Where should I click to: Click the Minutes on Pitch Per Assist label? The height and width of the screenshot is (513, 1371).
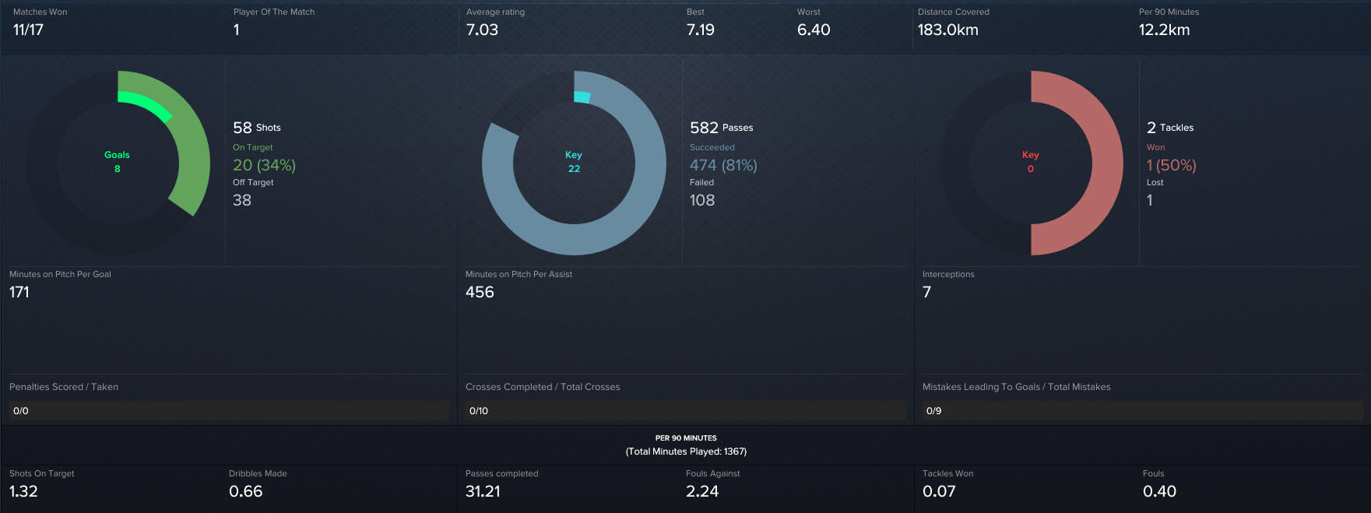[x=519, y=274]
